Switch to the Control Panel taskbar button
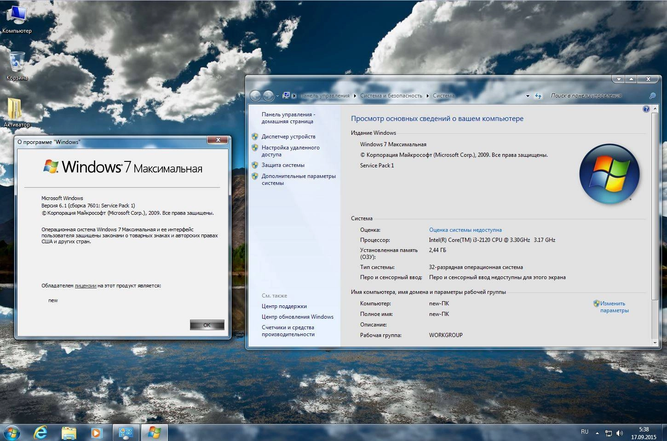667x441 pixels. 126,433
